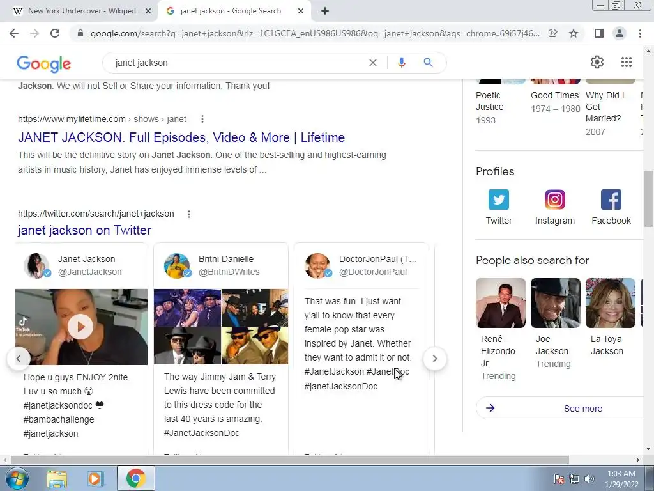Screen dimensions: 654x491
Task: Click the browser address bar URL
Action: pyautogui.click(x=315, y=33)
